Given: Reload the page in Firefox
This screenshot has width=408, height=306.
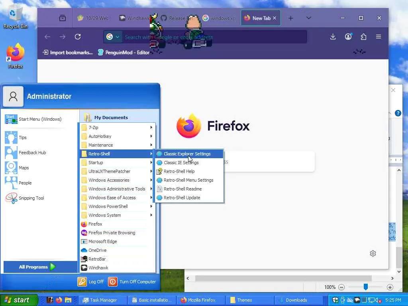Looking at the screenshot, I should tap(78, 37).
